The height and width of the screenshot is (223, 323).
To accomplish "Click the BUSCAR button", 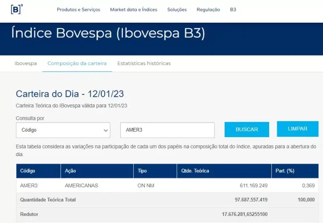I will click(247, 130).
